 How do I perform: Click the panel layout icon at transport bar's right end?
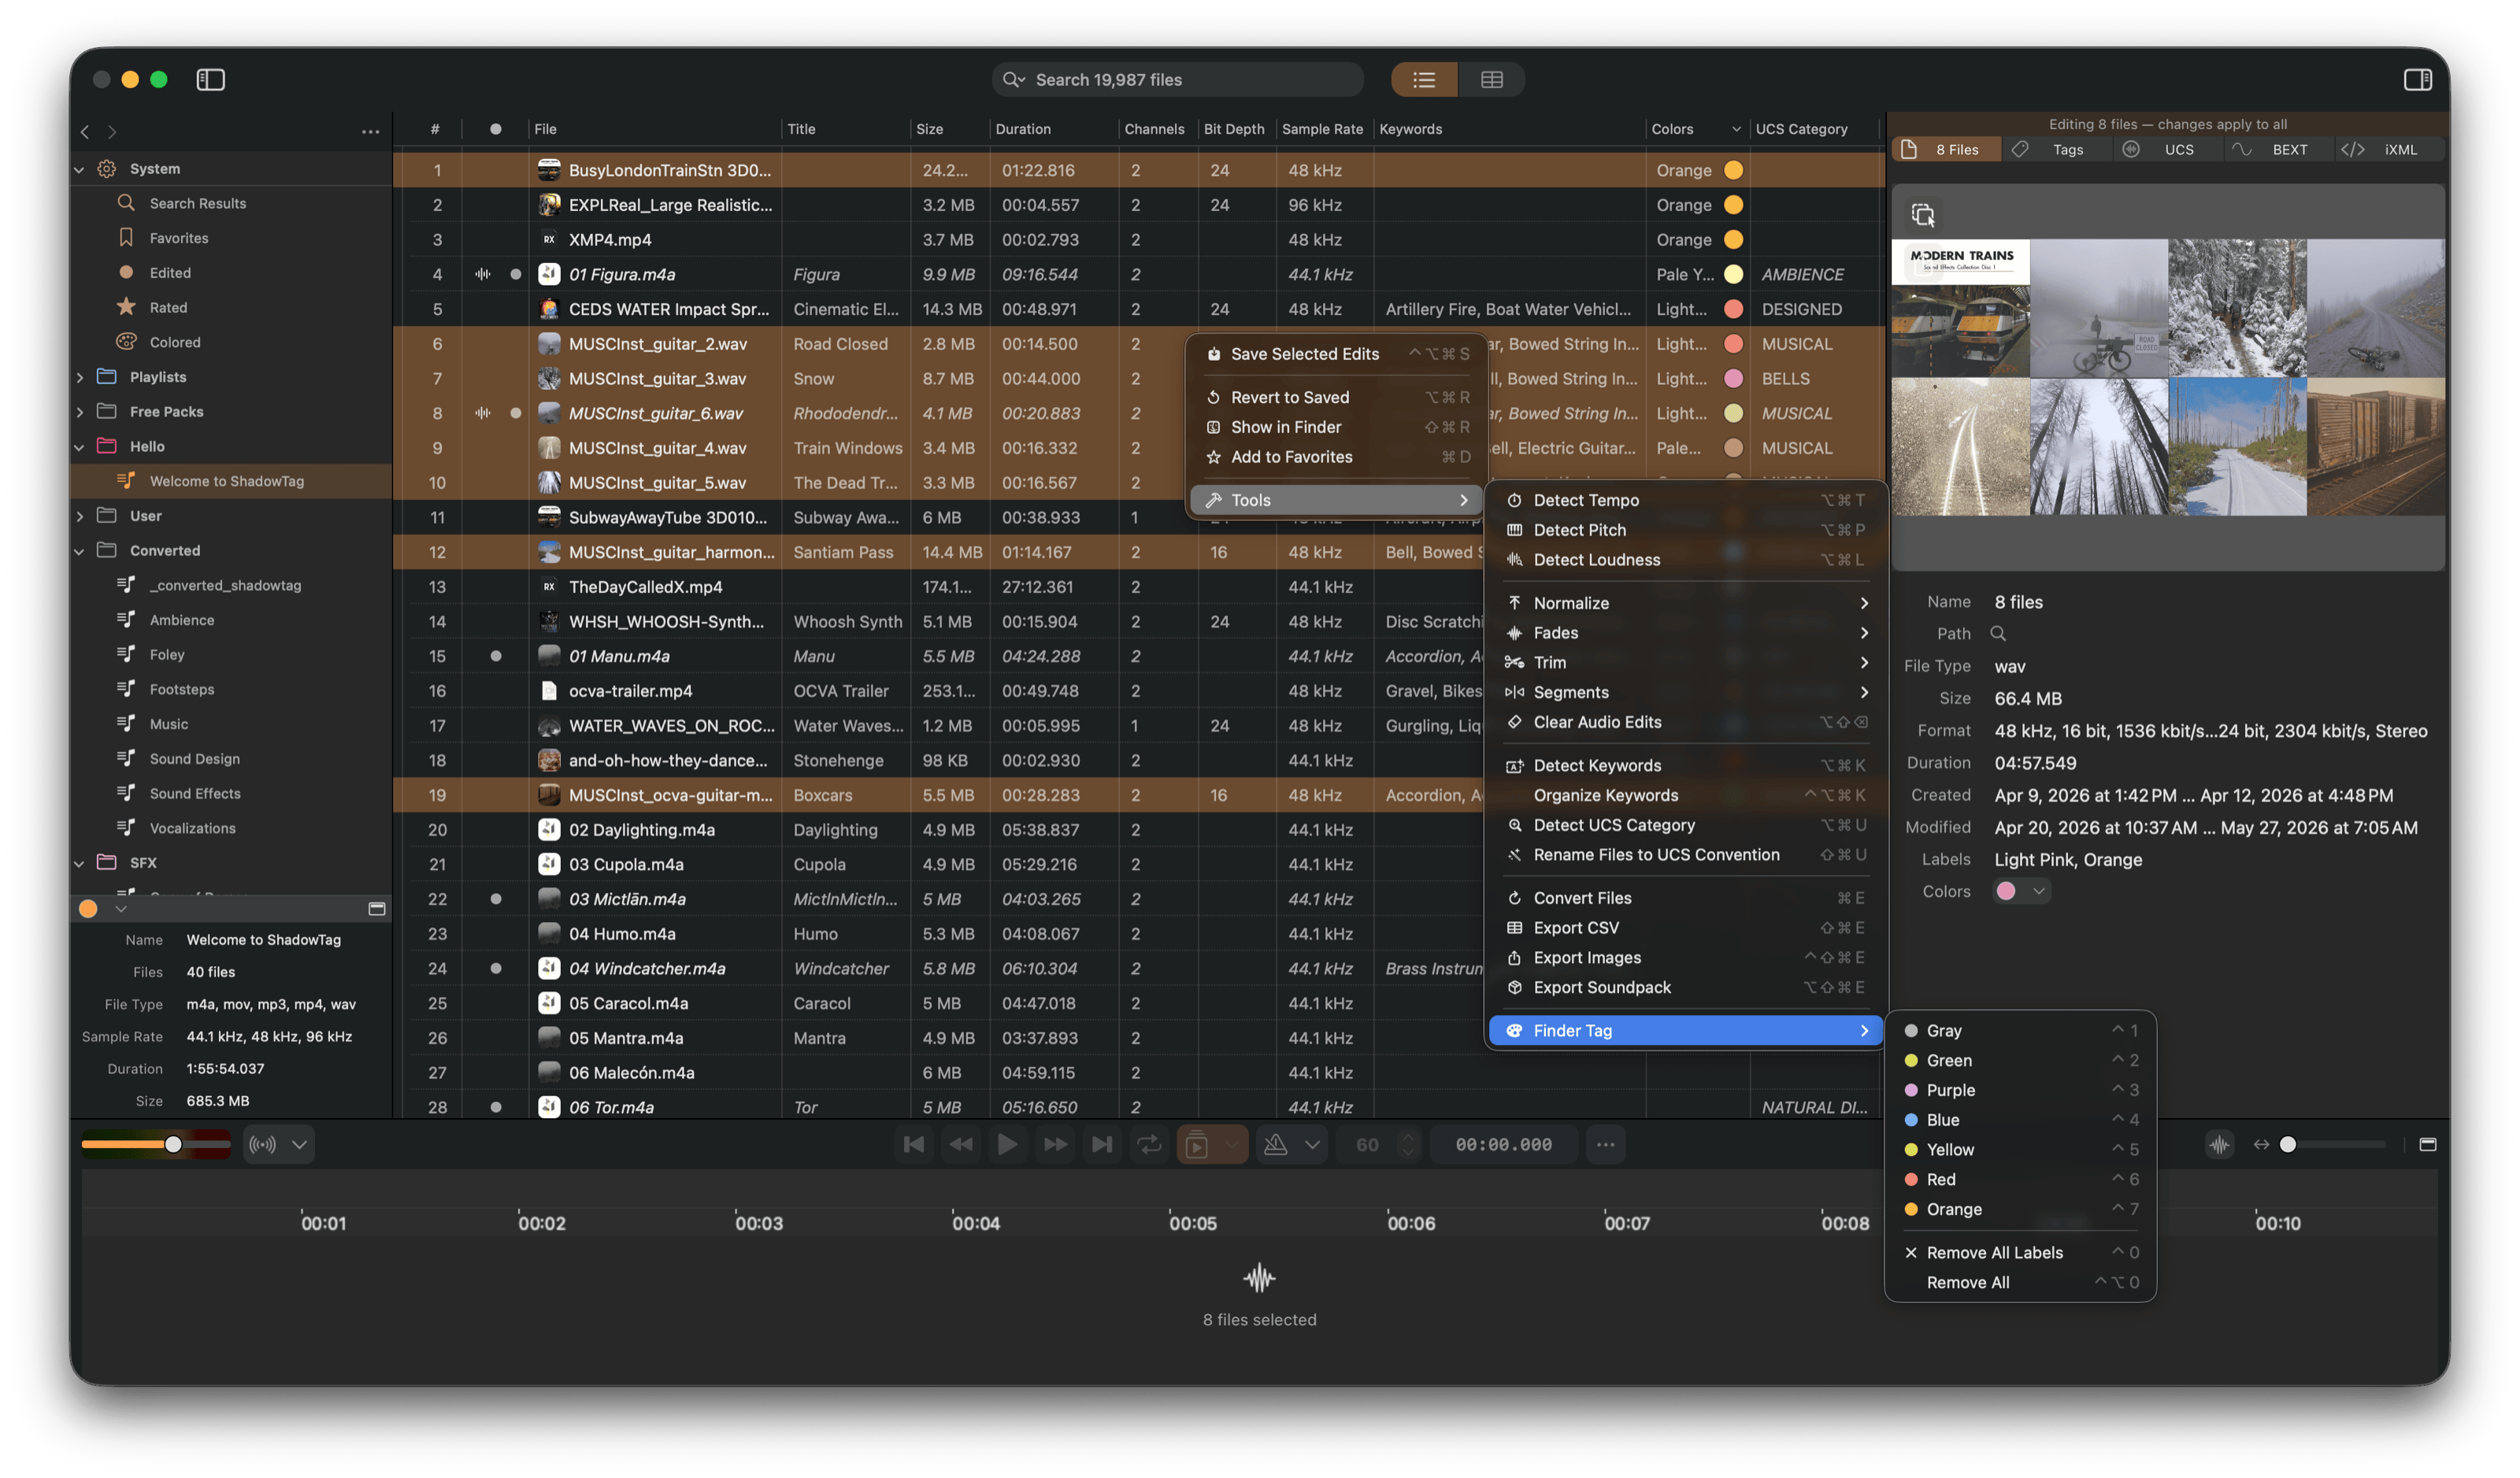tap(2427, 1144)
